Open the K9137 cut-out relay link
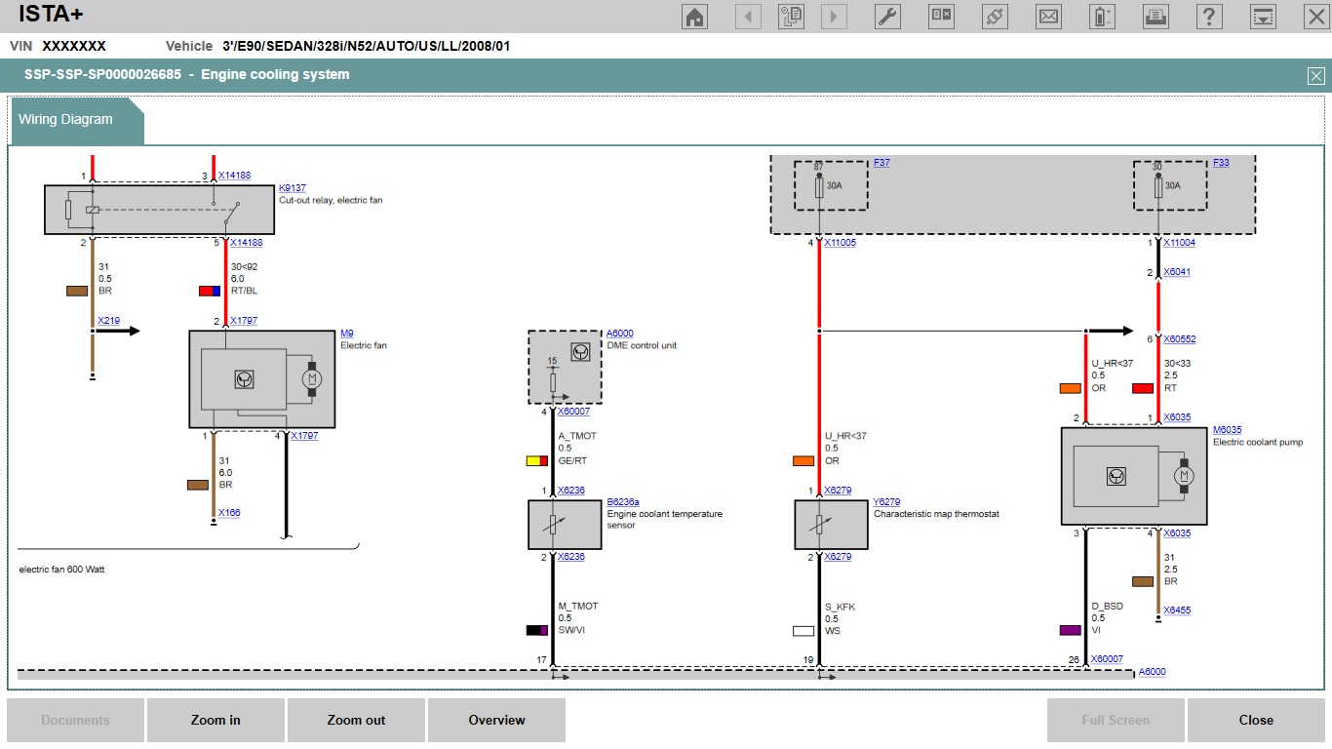 (292, 188)
